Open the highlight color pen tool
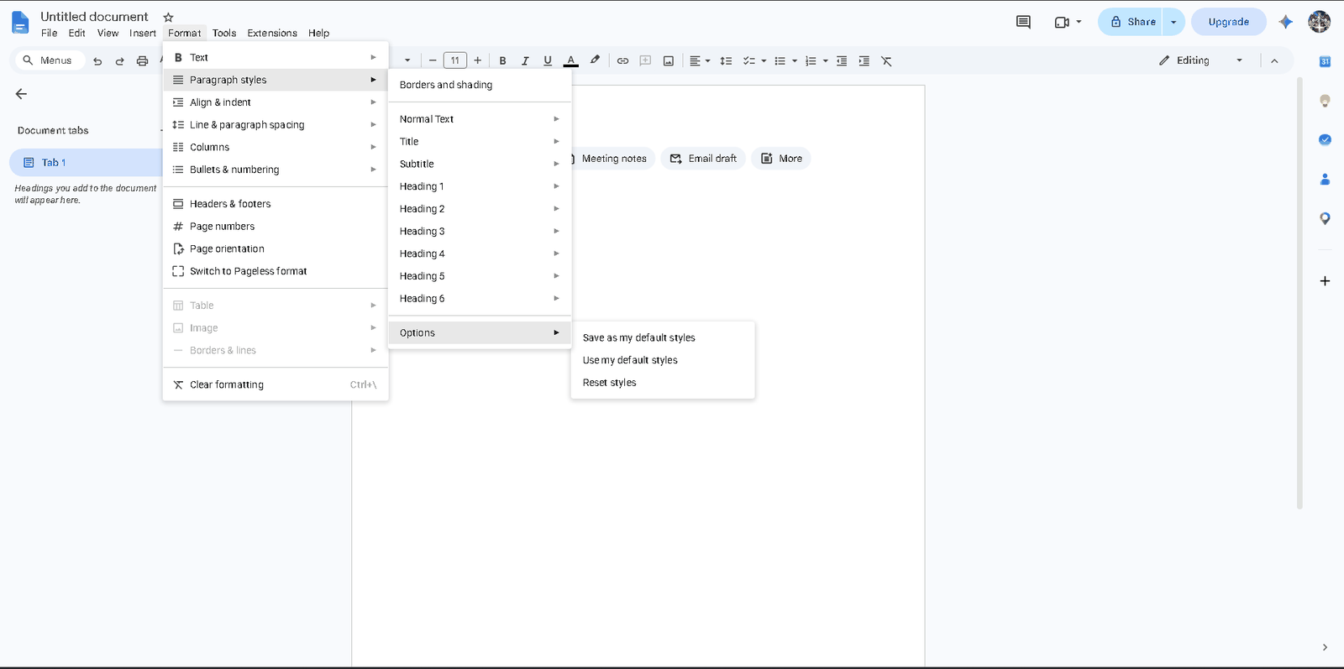The image size is (1344, 669). 595,60
